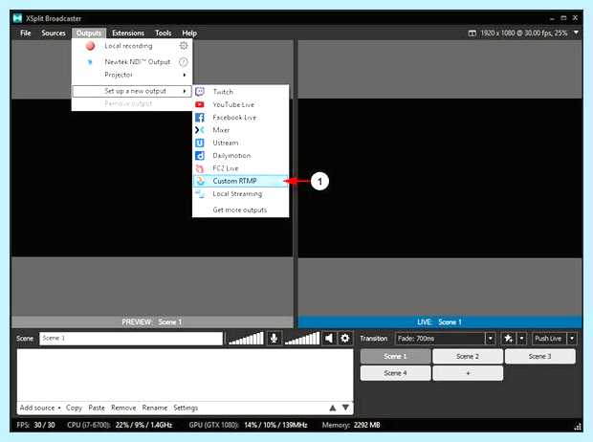Click the Dailymotion icon
This screenshot has width=593, height=442.
200,156
